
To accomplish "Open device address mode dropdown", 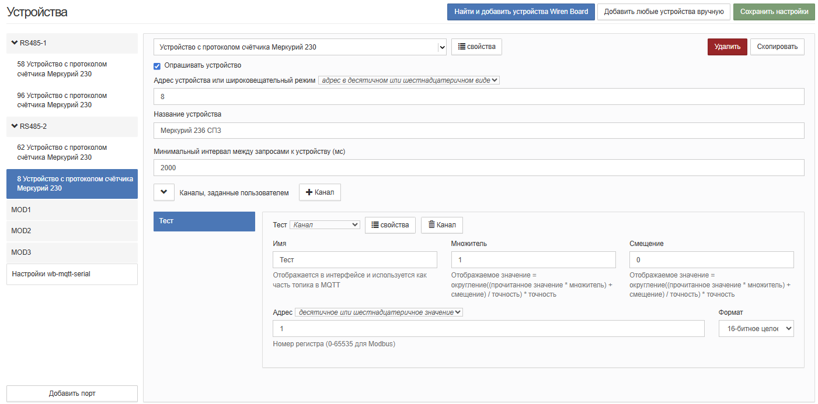I will 409,80.
